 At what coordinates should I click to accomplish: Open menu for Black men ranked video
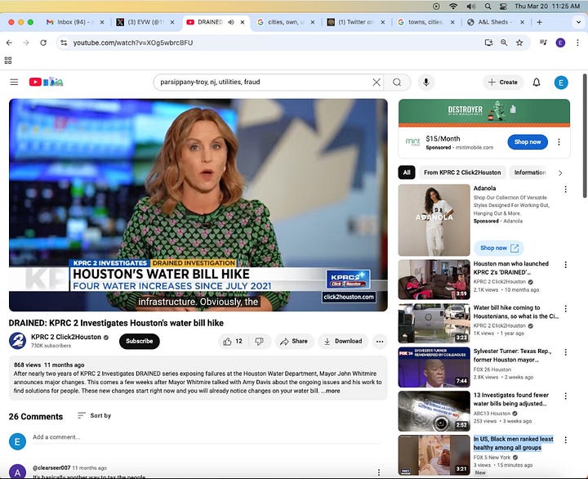[x=565, y=440]
